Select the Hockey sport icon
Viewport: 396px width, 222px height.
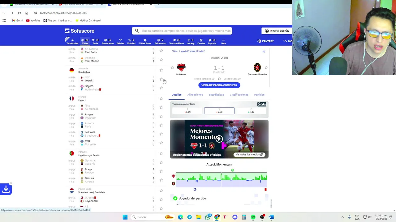click(x=191, y=41)
